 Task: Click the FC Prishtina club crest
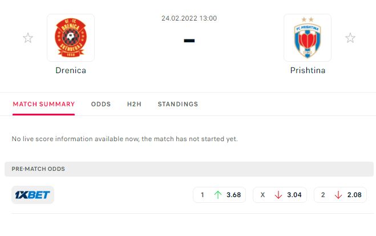coord(308,38)
